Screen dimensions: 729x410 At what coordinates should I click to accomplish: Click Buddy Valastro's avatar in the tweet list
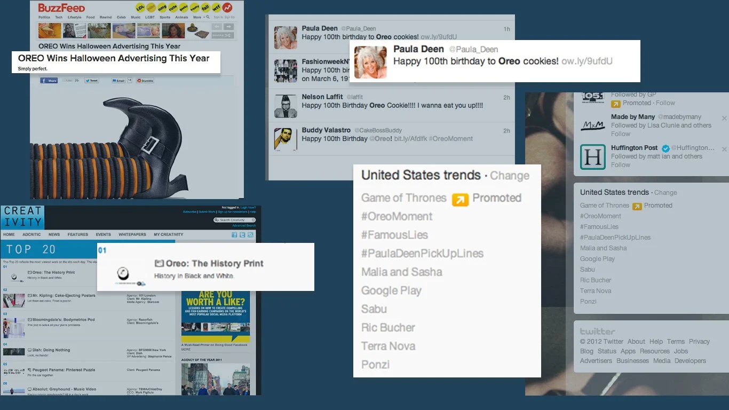click(x=286, y=139)
